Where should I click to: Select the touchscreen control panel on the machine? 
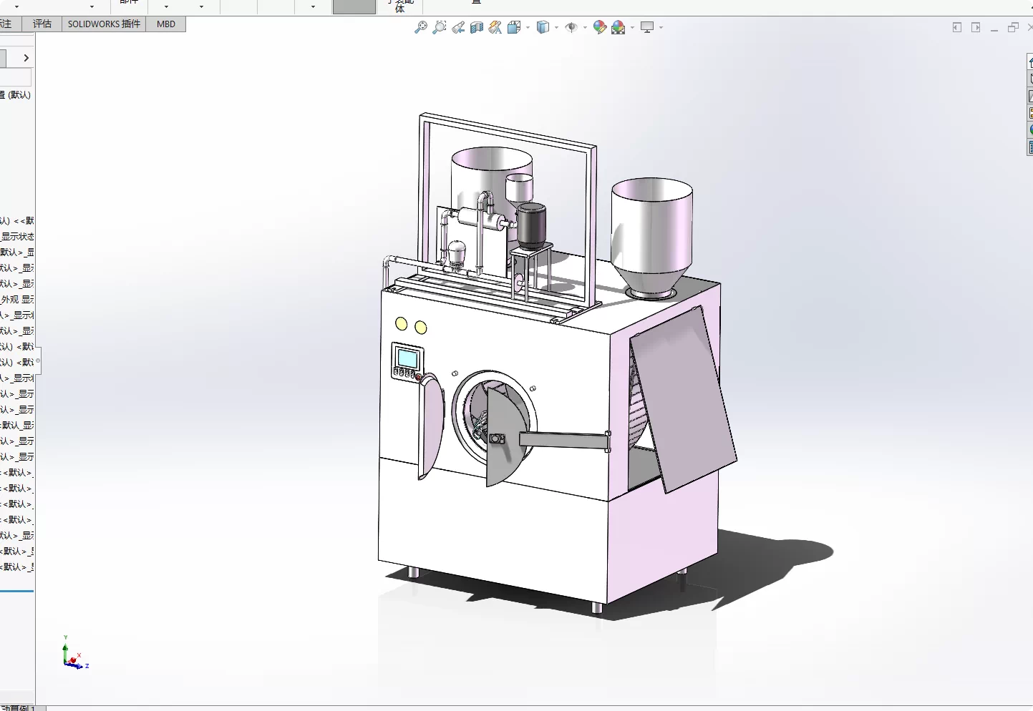pyautogui.click(x=407, y=361)
